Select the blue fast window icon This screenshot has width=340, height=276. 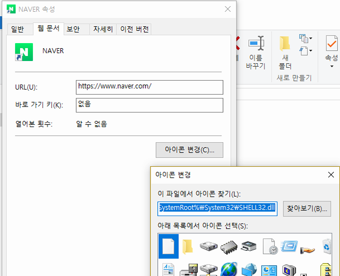[289, 246]
